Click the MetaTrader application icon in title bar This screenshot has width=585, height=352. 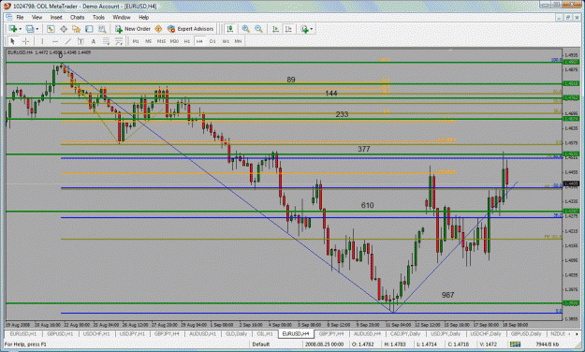click(x=7, y=6)
